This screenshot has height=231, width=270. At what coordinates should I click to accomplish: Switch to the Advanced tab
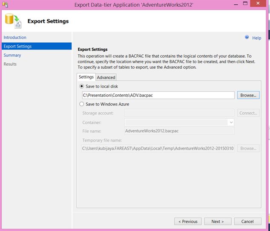[x=106, y=77]
